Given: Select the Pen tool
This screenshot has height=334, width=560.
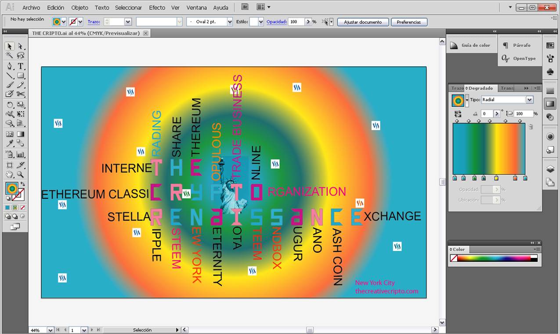Looking at the screenshot, I should click(x=9, y=66).
